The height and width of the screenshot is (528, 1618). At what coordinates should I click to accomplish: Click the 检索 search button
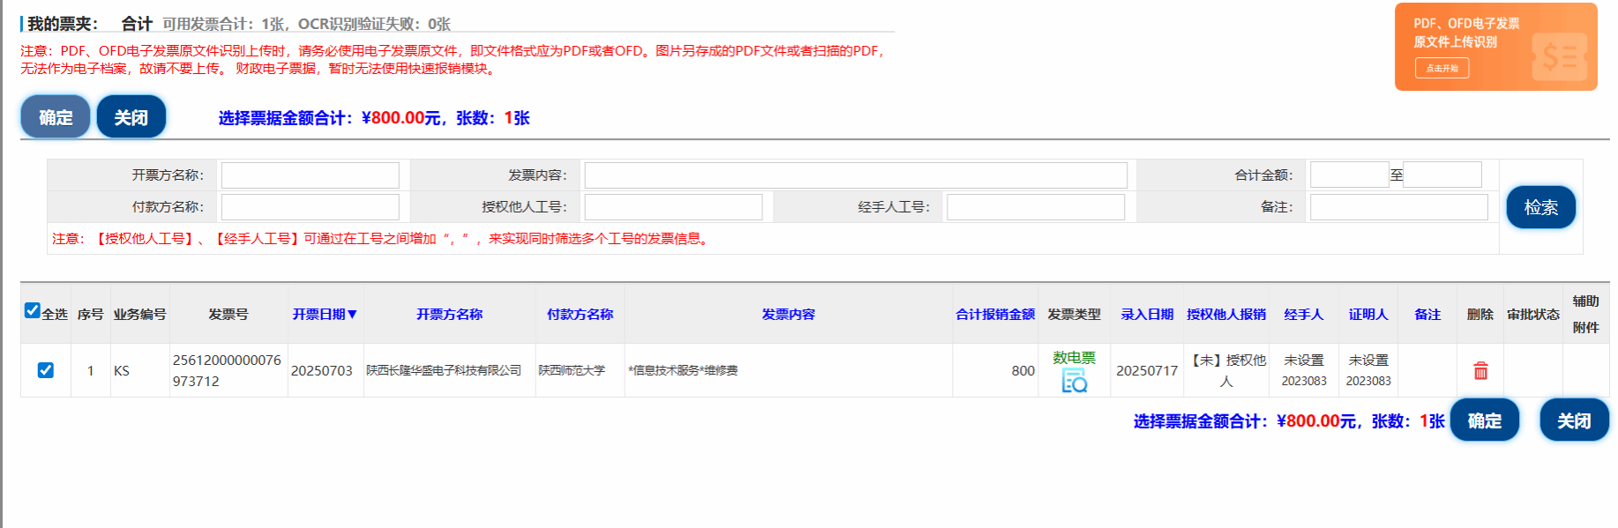1540,207
